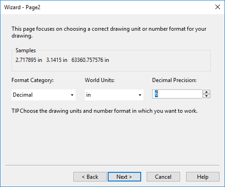Click the Format Category label

coord(33,80)
